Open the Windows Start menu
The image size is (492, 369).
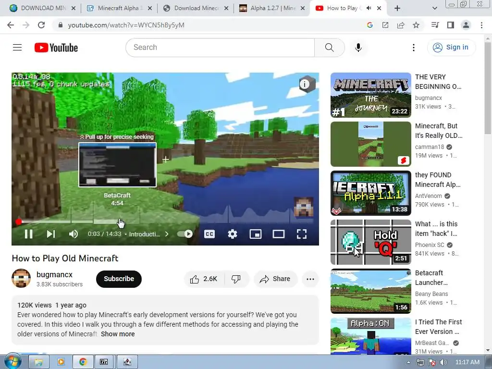click(x=12, y=362)
